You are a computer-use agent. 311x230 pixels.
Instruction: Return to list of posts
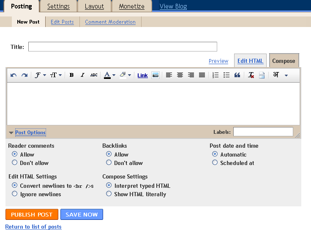pos(33,227)
